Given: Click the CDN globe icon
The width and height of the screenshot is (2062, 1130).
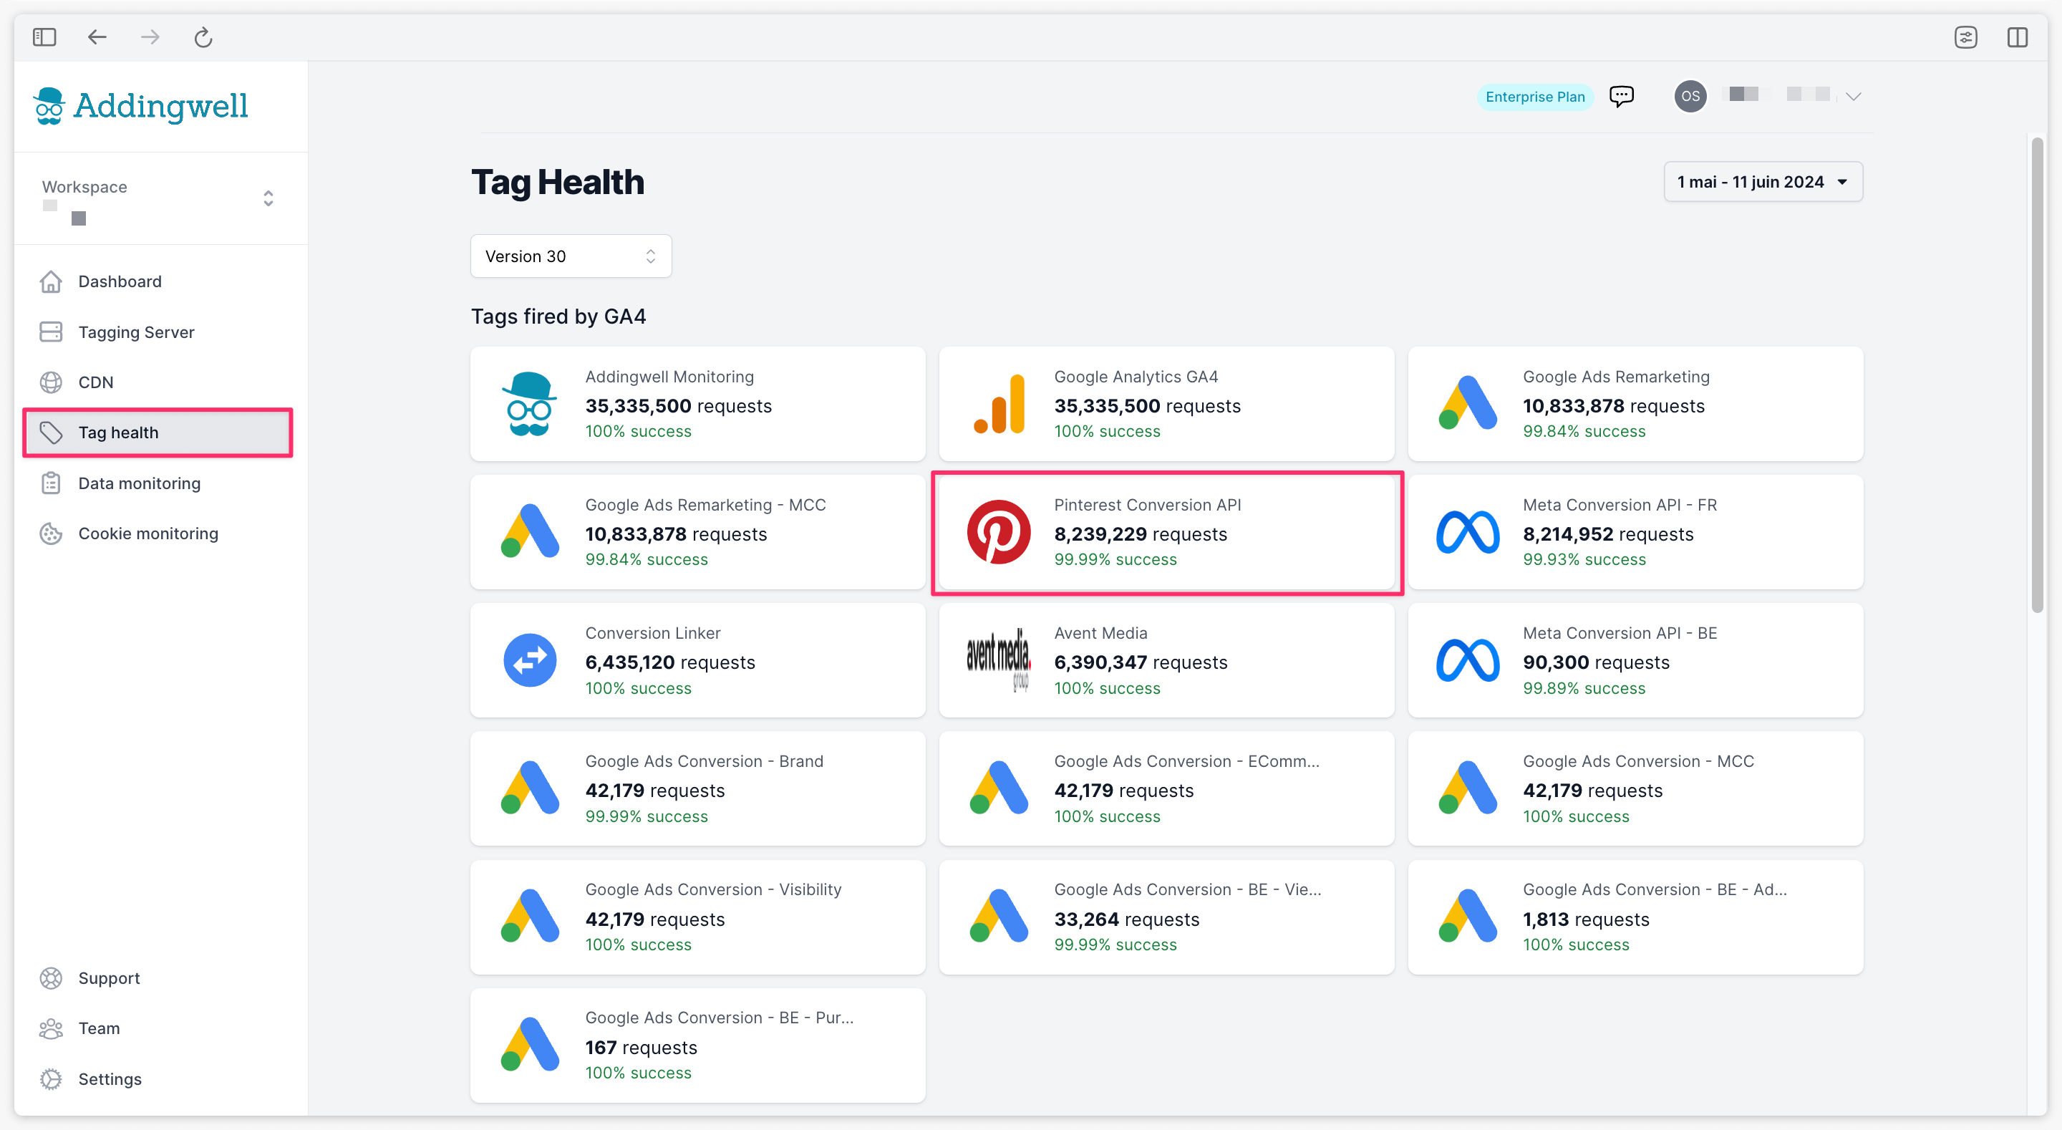Looking at the screenshot, I should [50, 382].
